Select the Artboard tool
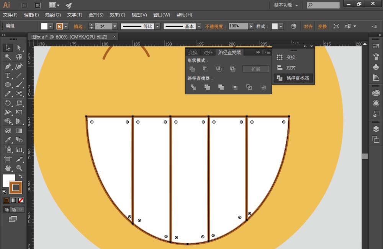Viewport: 383px width, 249px height. pos(8,159)
